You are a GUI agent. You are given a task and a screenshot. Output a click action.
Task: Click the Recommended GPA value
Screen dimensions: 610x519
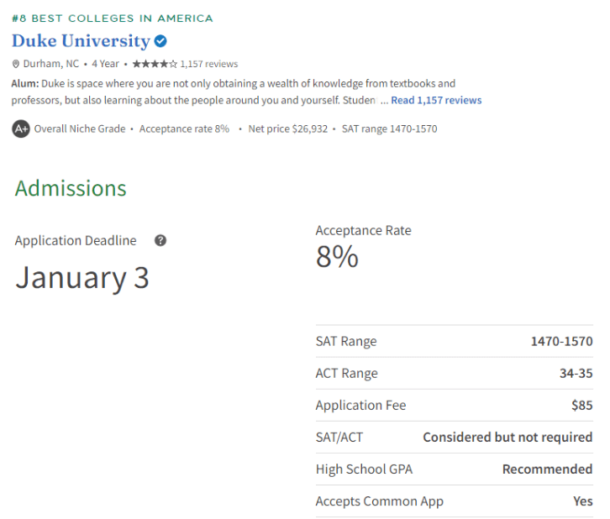[x=547, y=469]
